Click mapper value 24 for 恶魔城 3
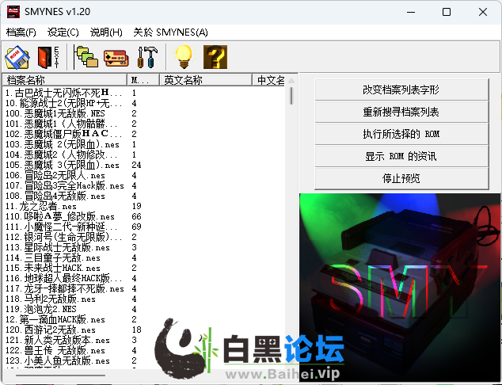Screen dimensions: 502x385 click(x=136, y=165)
